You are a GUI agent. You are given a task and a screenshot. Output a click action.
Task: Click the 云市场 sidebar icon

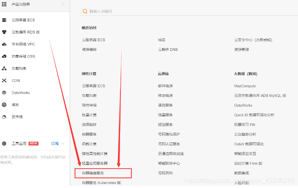click(4, 117)
